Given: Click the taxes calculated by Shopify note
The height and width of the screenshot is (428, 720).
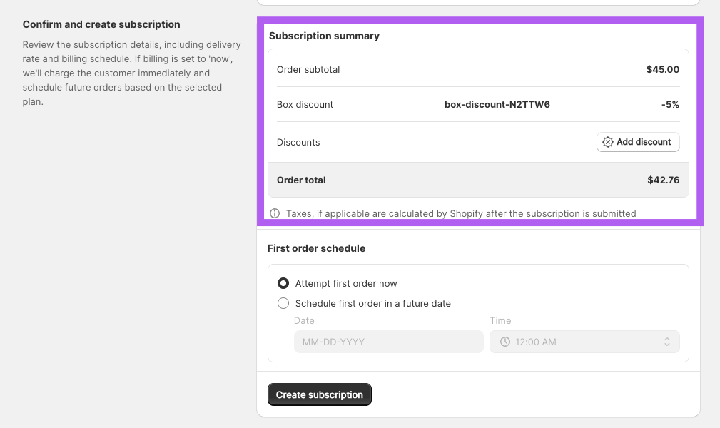Looking at the screenshot, I should [x=460, y=213].
